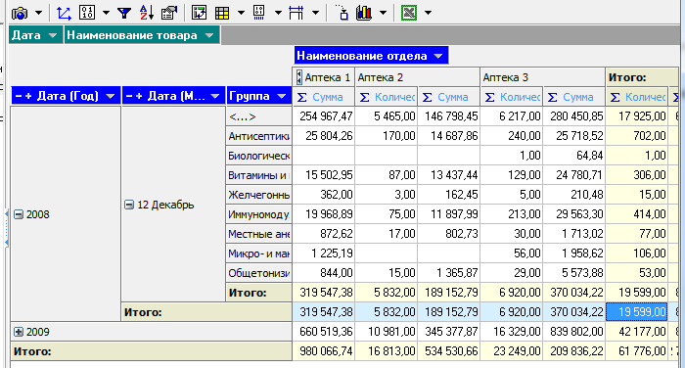Click the yellow grid table icon

coord(222,13)
